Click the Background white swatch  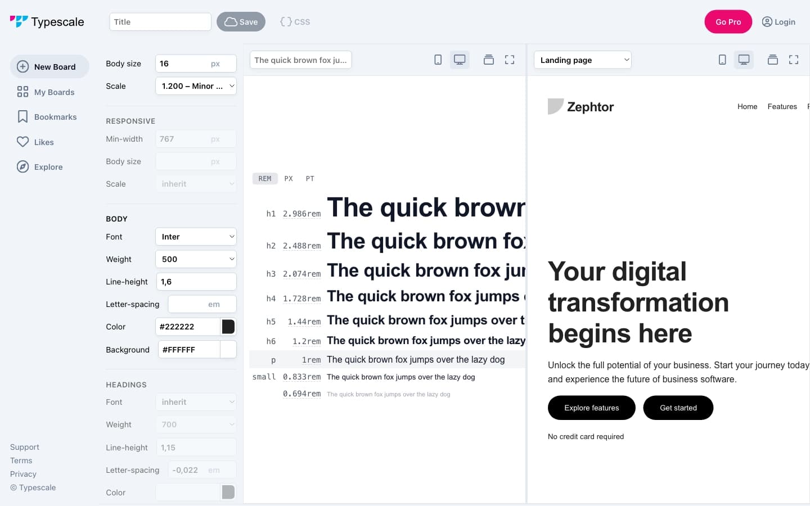[228, 349]
